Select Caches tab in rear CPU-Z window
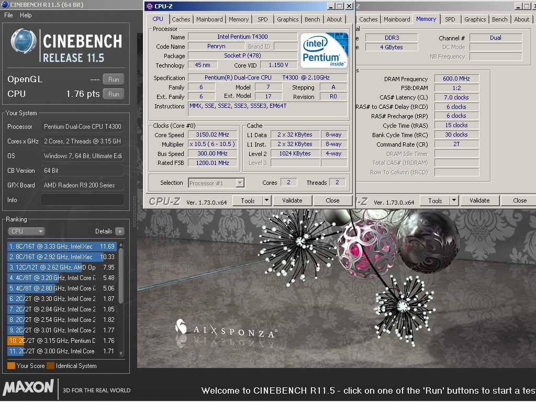This screenshot has height=402, width=536. tap(368, 19)
